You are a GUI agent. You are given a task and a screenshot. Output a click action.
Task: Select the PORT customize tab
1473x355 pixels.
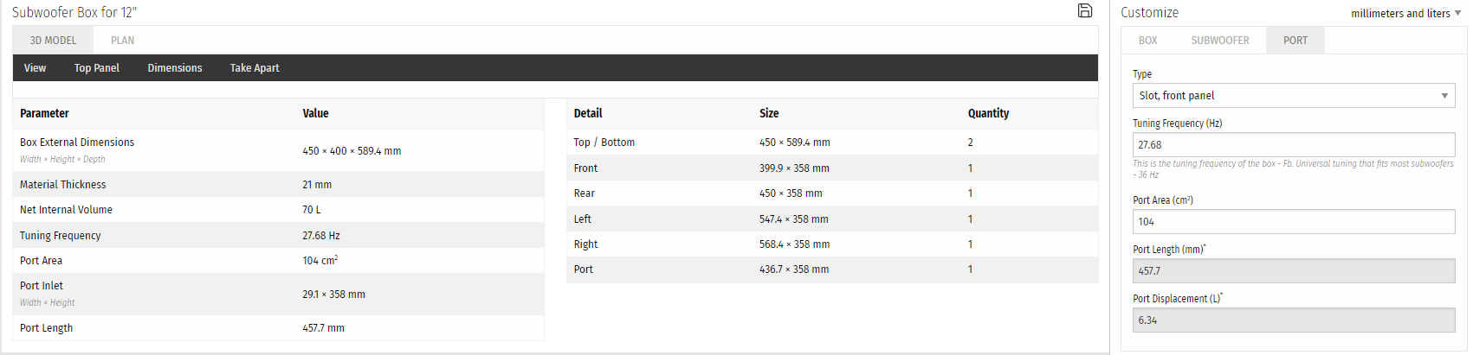(1295, 41)
